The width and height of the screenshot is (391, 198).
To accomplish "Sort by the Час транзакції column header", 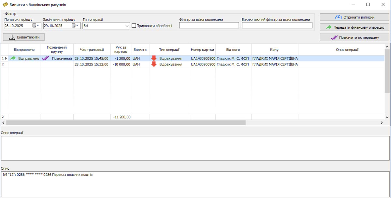I will coord(92,49).
